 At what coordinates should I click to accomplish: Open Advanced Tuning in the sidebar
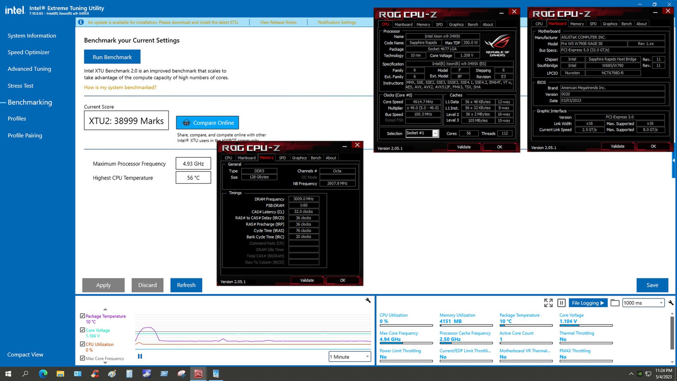pyautogui.click(x=29, y=69)
